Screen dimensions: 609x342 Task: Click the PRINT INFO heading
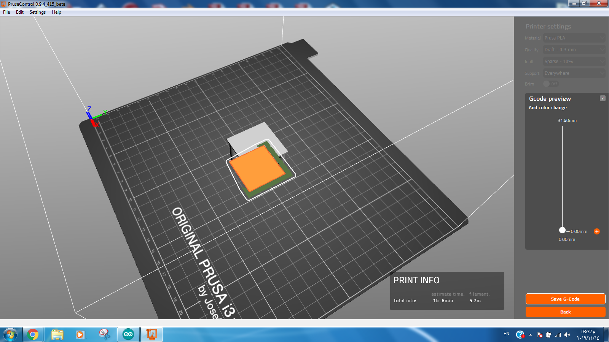(416, 280)
